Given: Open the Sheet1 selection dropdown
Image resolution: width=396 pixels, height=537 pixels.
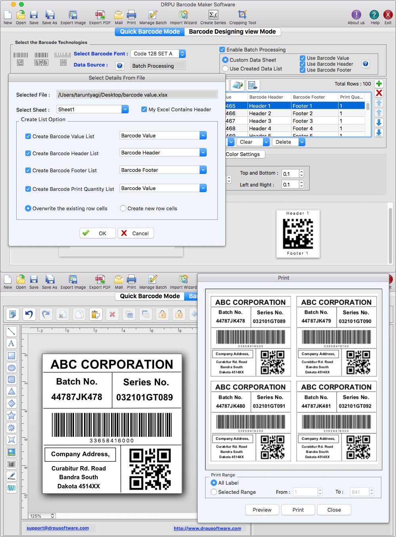Looking at the screenshot, I should point(125,109).
